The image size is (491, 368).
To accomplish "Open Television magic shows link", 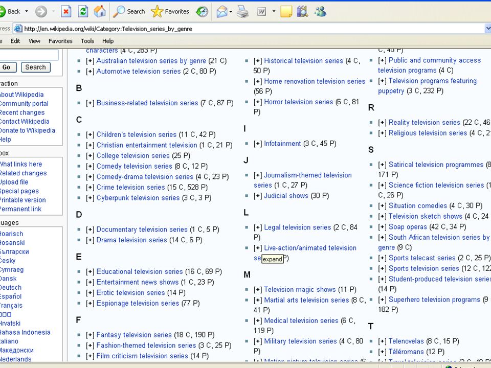I will click(x=300, y=290).
